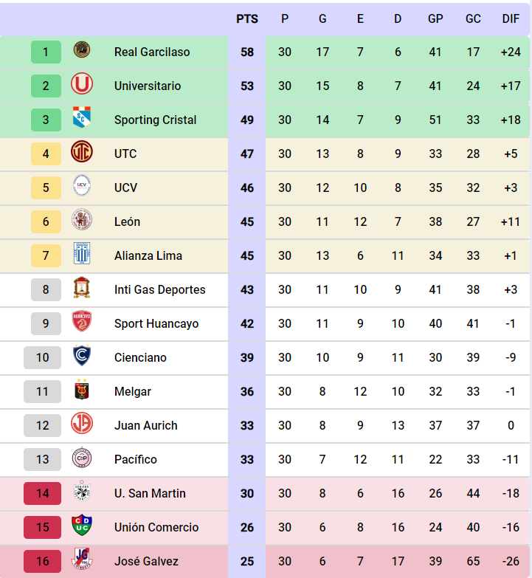
Task: Click the Cienciano team crest
Action: pyautogui.click(x=82, y=357)
